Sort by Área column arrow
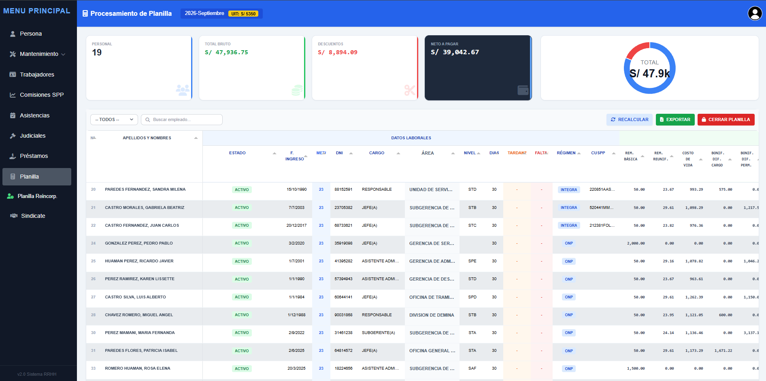This screenshot has height=381, width=766. (453, 153)
